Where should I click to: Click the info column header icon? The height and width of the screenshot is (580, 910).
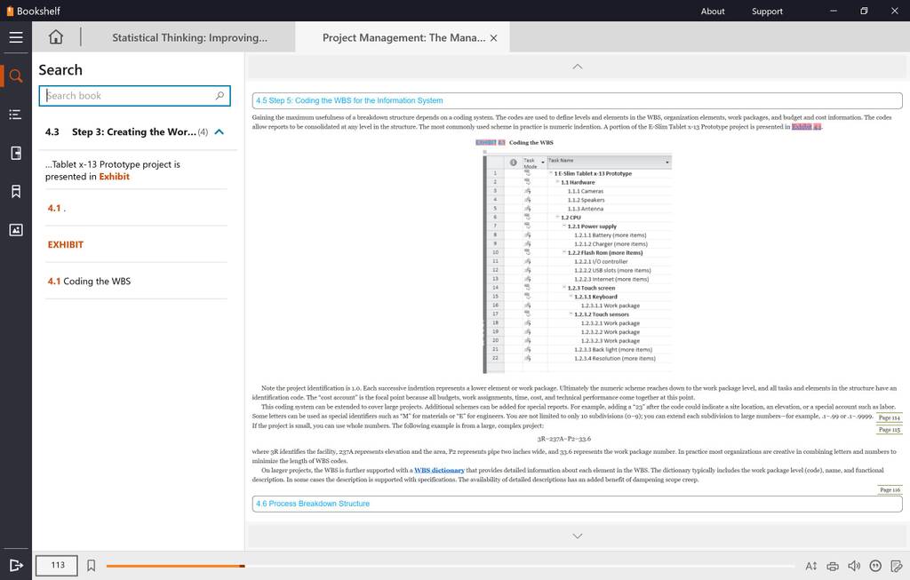[513, 163]
